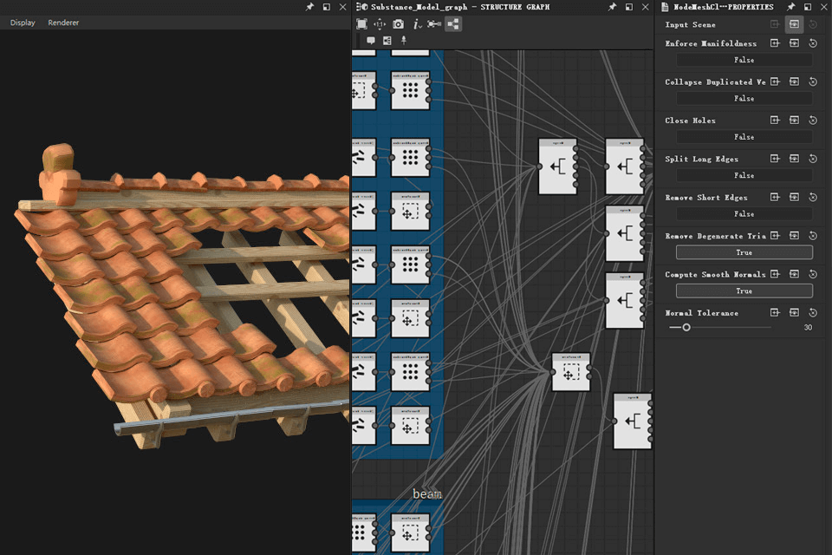832x555 pixels.
Task: Set Split Long Edges False button
Action: tap(744, 175)
